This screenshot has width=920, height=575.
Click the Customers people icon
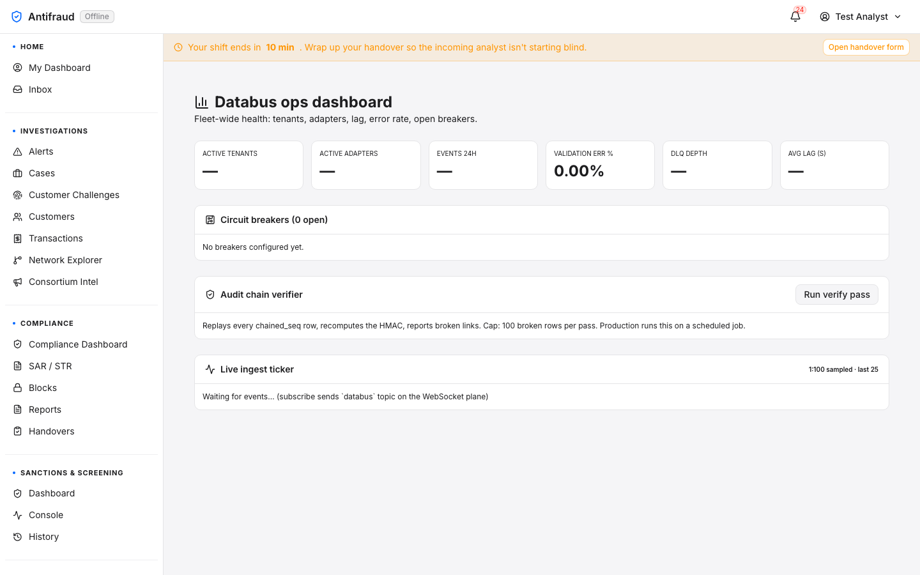(x=18, y=217)
